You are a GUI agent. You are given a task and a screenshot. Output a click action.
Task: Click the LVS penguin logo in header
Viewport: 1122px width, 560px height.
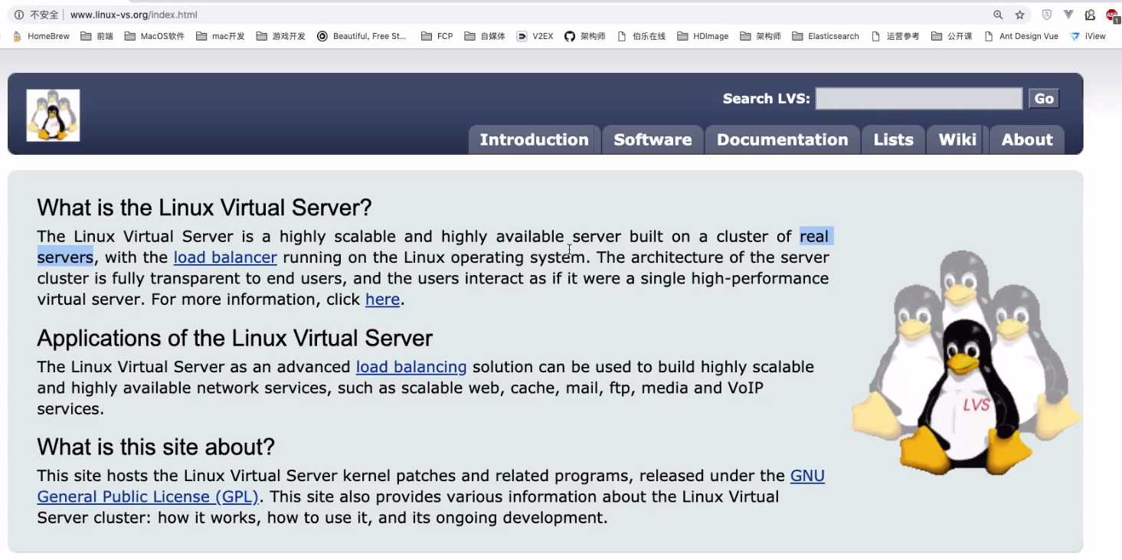[53, 115]
